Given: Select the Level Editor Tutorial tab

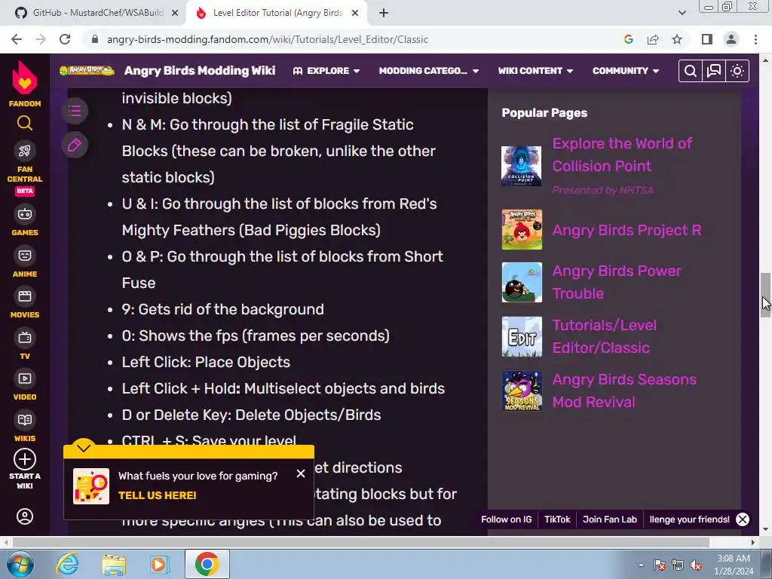Looking at the screenshot, I should point(277,13).
